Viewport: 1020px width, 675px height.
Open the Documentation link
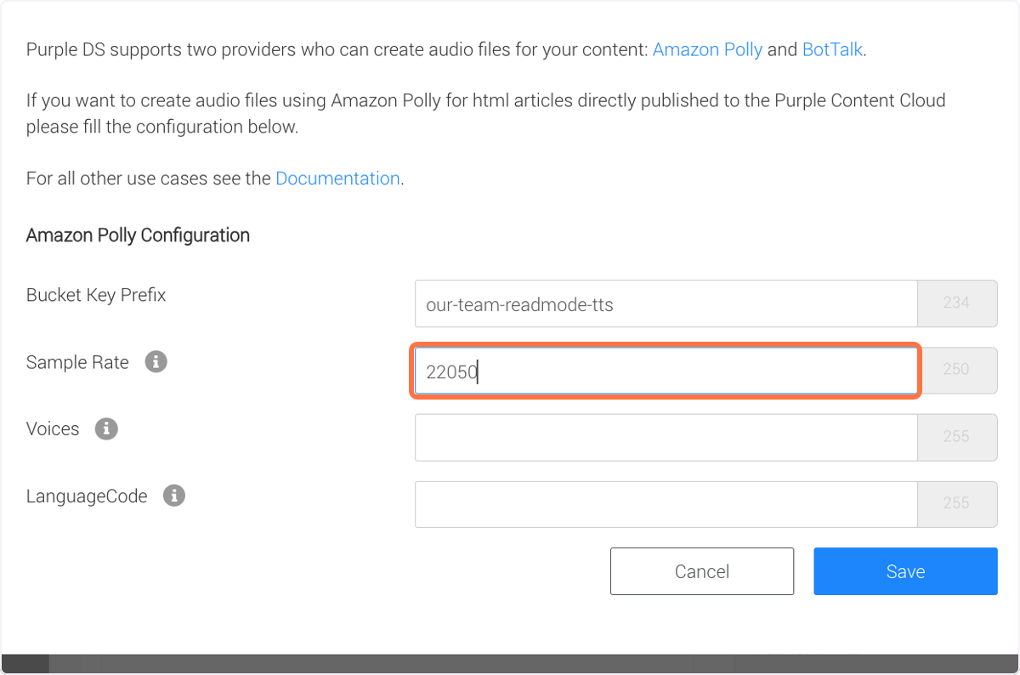337,179
